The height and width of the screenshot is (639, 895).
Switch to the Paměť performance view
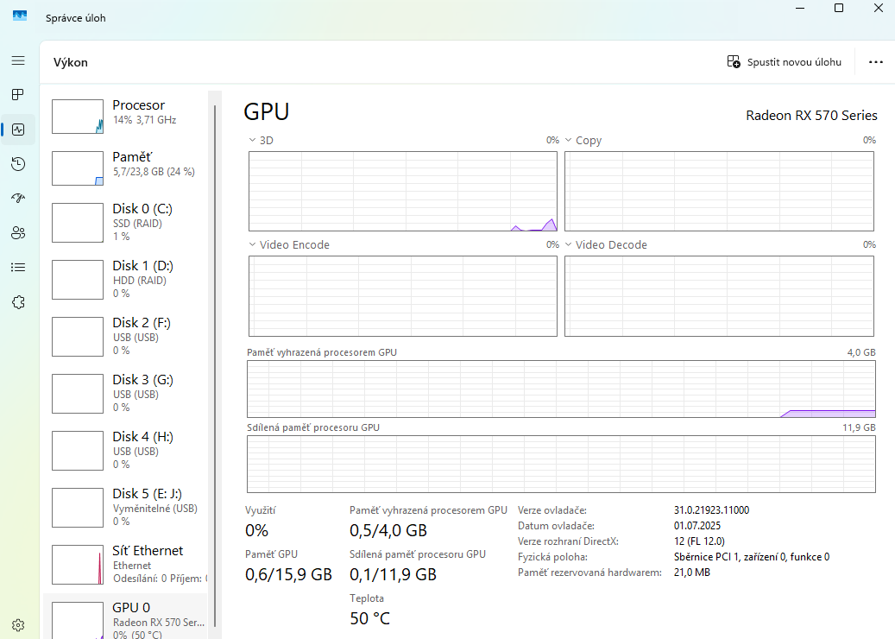(x=129, y=162)
